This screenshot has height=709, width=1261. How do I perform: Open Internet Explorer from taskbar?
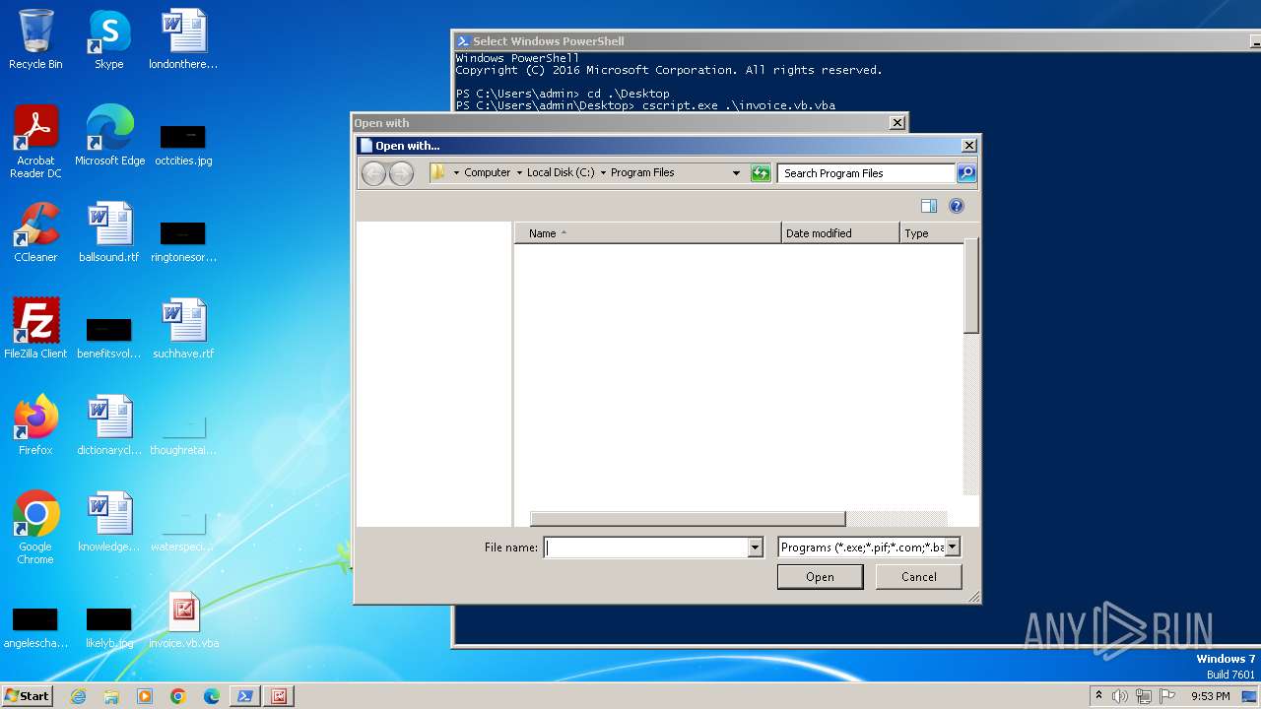point(78,696)
